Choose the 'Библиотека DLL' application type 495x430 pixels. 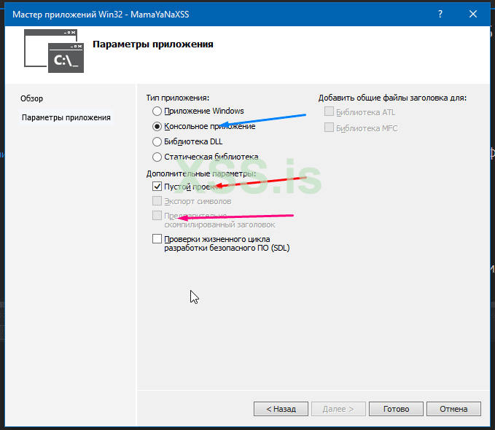tap(157, 141)
